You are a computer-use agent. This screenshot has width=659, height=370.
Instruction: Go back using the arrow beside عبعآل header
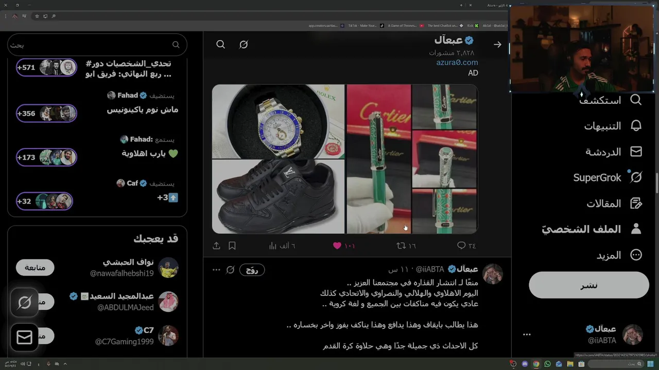[497, 45]
